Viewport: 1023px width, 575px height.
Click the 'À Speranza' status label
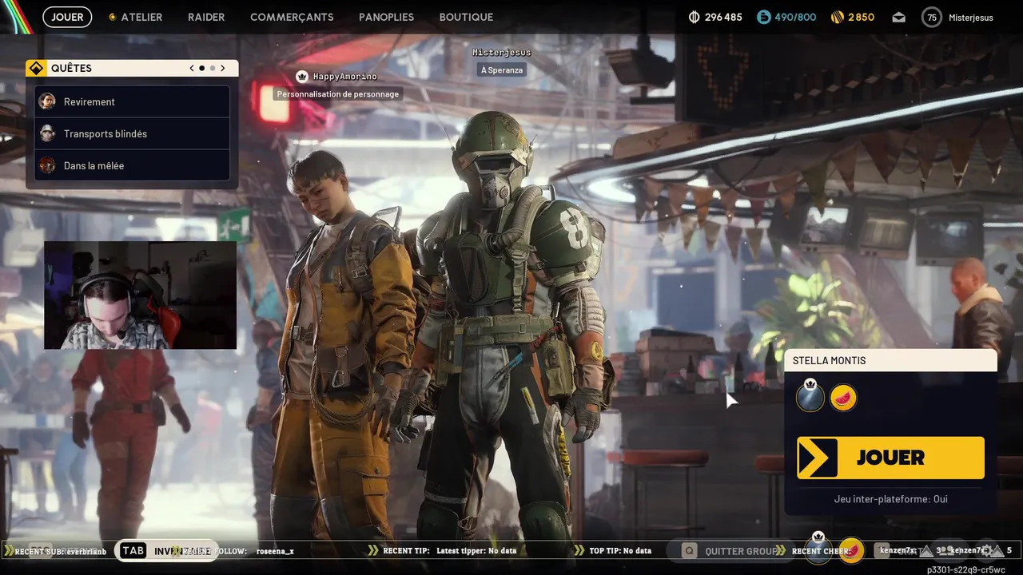click(502, 70)
